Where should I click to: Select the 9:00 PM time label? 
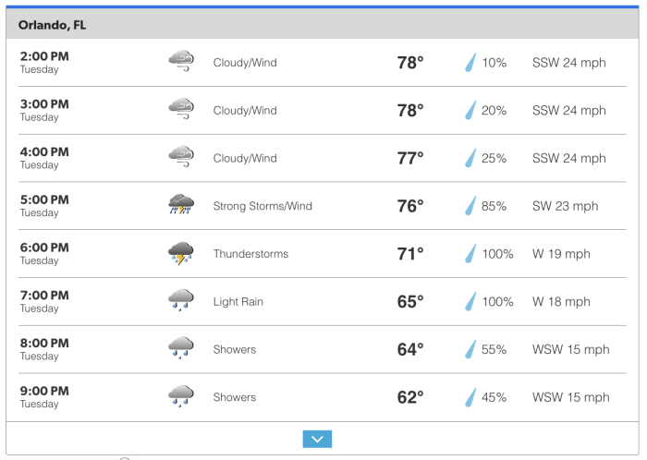tap(44, 391)
